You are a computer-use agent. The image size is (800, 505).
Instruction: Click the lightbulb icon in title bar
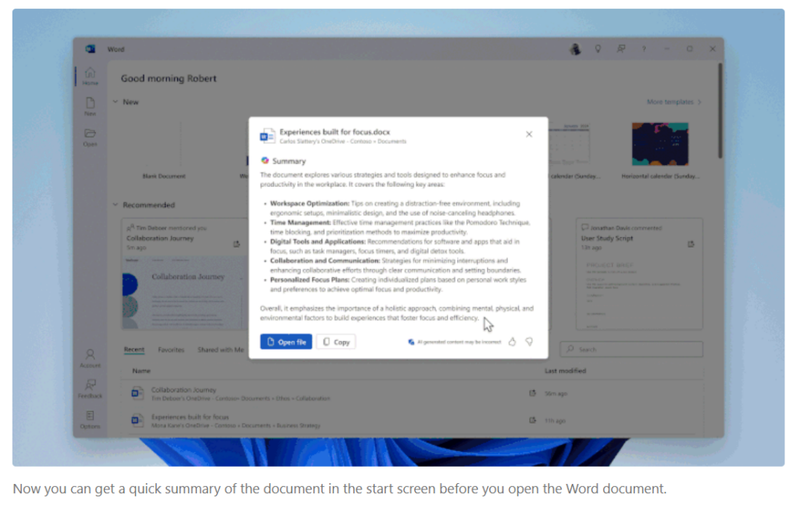598,49
